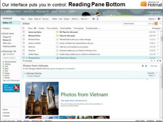Click the envelope icon on Gretchen's email

57,50
